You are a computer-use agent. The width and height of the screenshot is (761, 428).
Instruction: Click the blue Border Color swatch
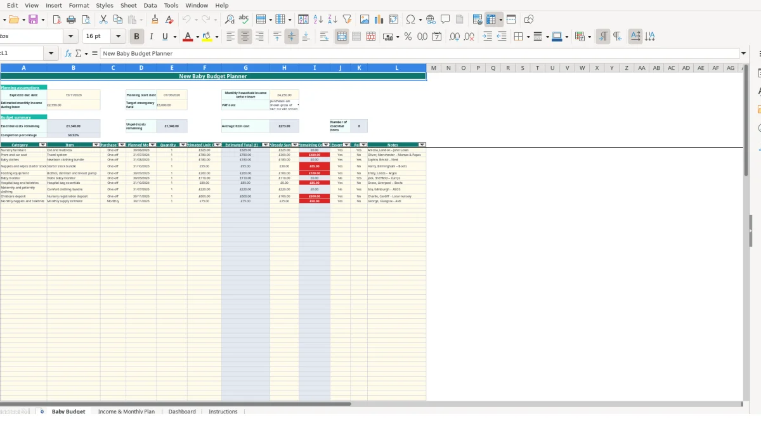[557, 37]
